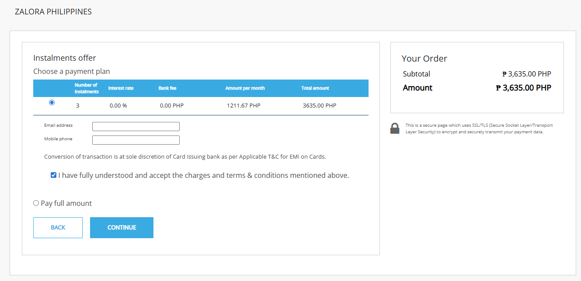Screen dimensions: 581x281
Task: Click the terms acceptance label text
Action: 204,176
